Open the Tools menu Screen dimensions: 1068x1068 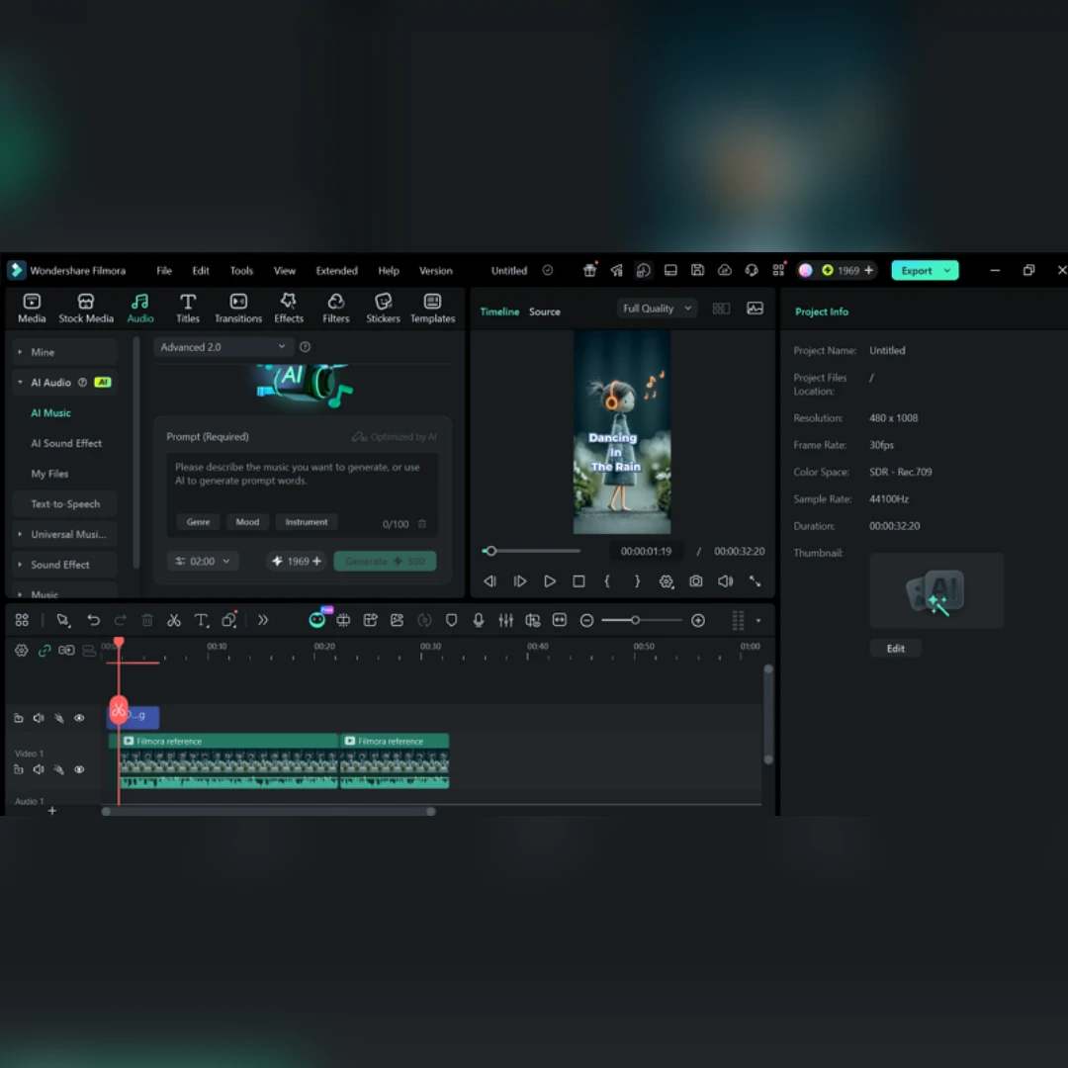241,270
